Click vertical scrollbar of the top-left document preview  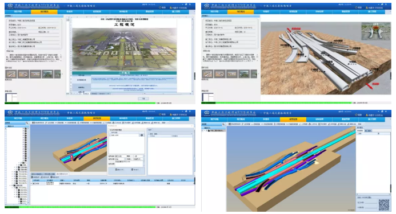[x=193, y=55]
